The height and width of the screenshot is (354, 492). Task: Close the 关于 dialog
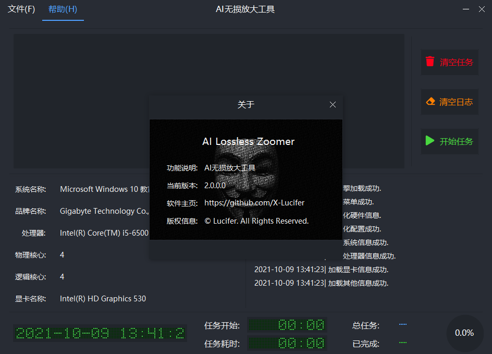tap(333, 104)
